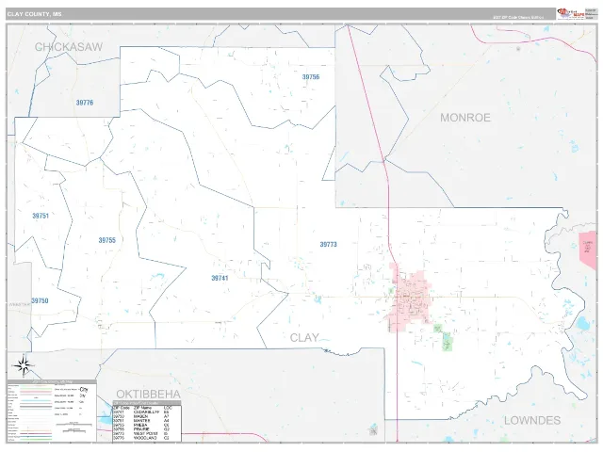Click the scale bar in legend
Screen dimensions: 603x452
[73, 425]
